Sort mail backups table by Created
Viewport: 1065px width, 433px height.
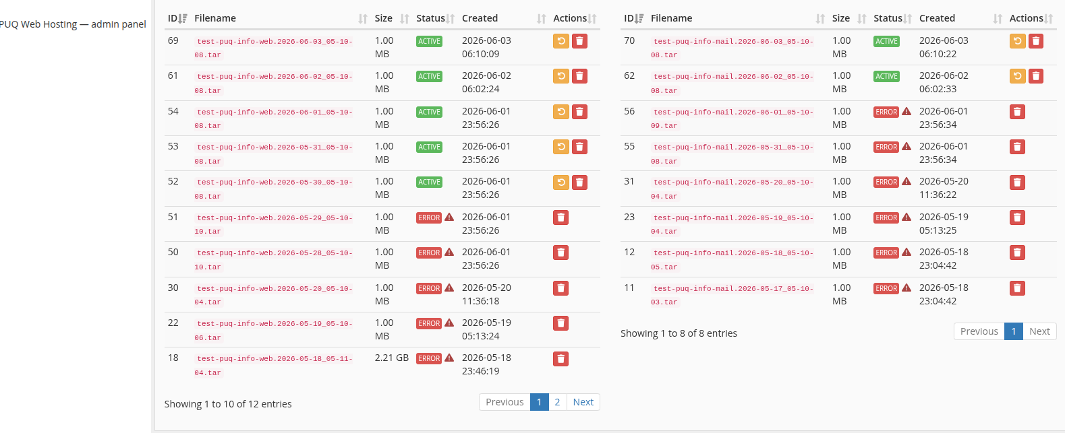(961, 18)
